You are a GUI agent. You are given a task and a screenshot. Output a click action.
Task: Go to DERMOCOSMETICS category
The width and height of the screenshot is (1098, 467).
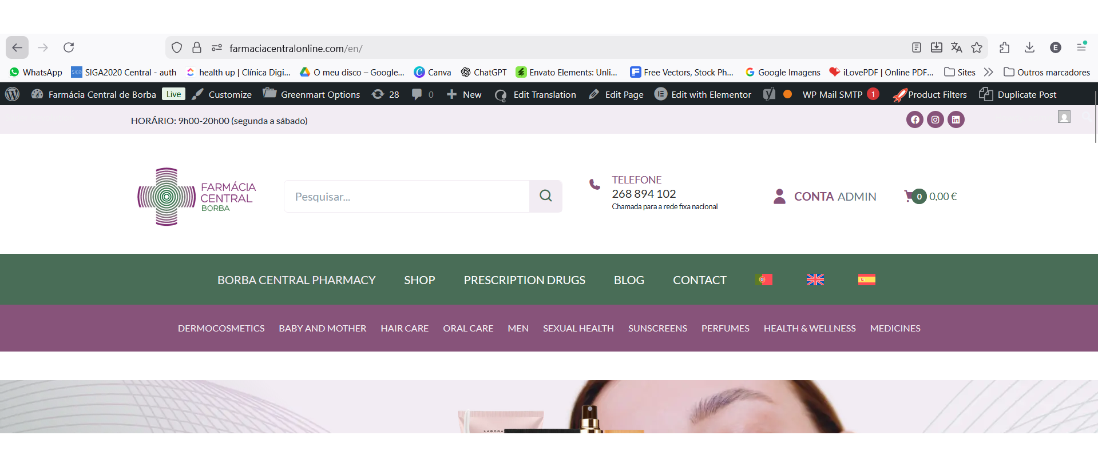(x=221, y=328)
